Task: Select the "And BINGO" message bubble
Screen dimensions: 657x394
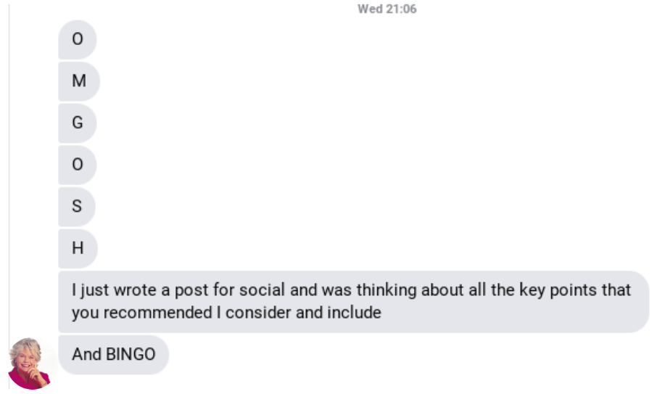Action: (x=113, y=355)
